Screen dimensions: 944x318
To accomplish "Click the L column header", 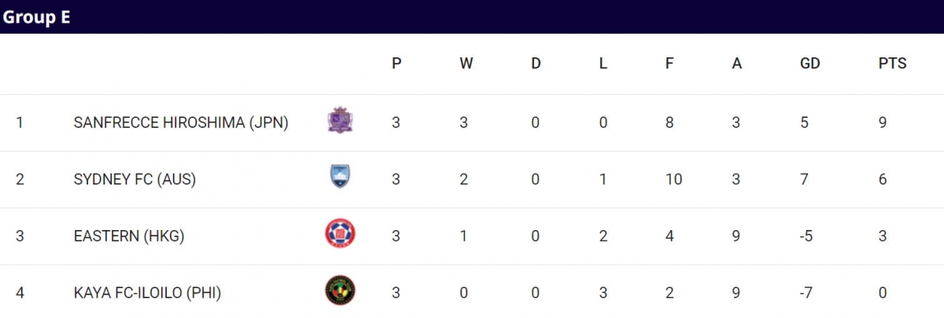I will 603,64.
